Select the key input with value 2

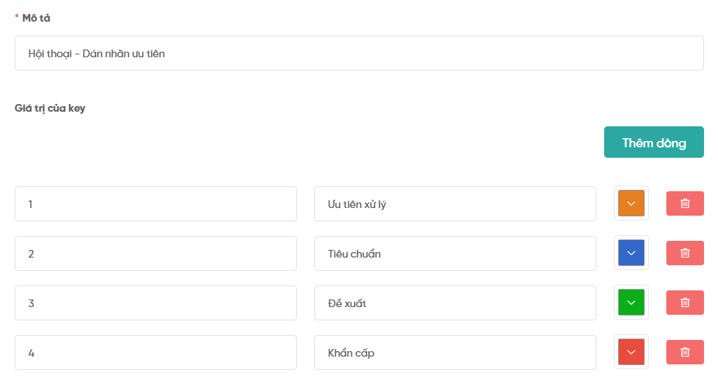coord(155,253)
